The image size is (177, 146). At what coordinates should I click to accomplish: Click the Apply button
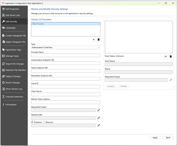(x=155, y=137)
